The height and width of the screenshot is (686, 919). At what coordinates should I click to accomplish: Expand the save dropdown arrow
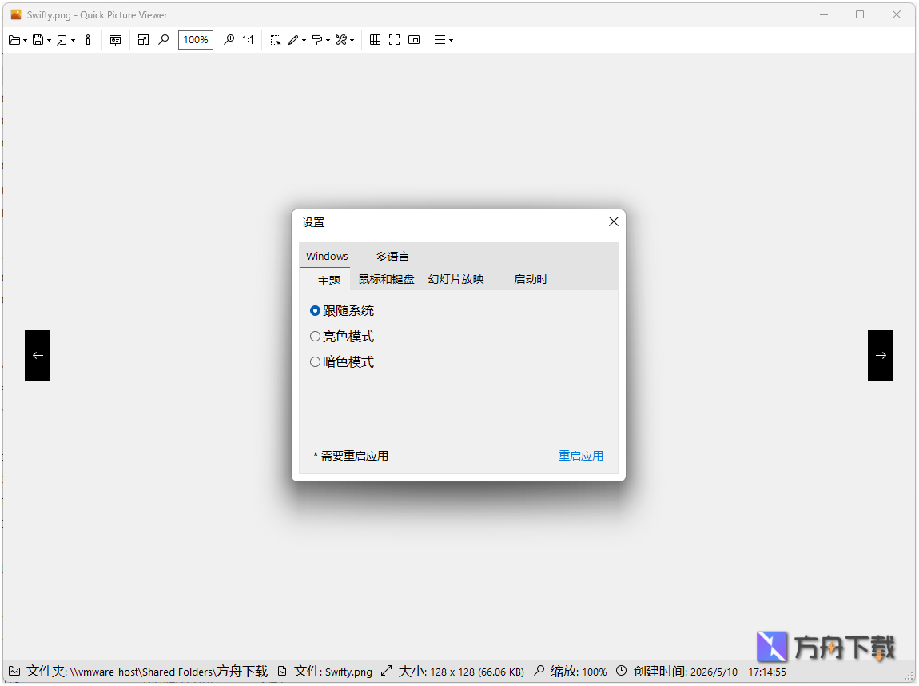tap(50, 41)
